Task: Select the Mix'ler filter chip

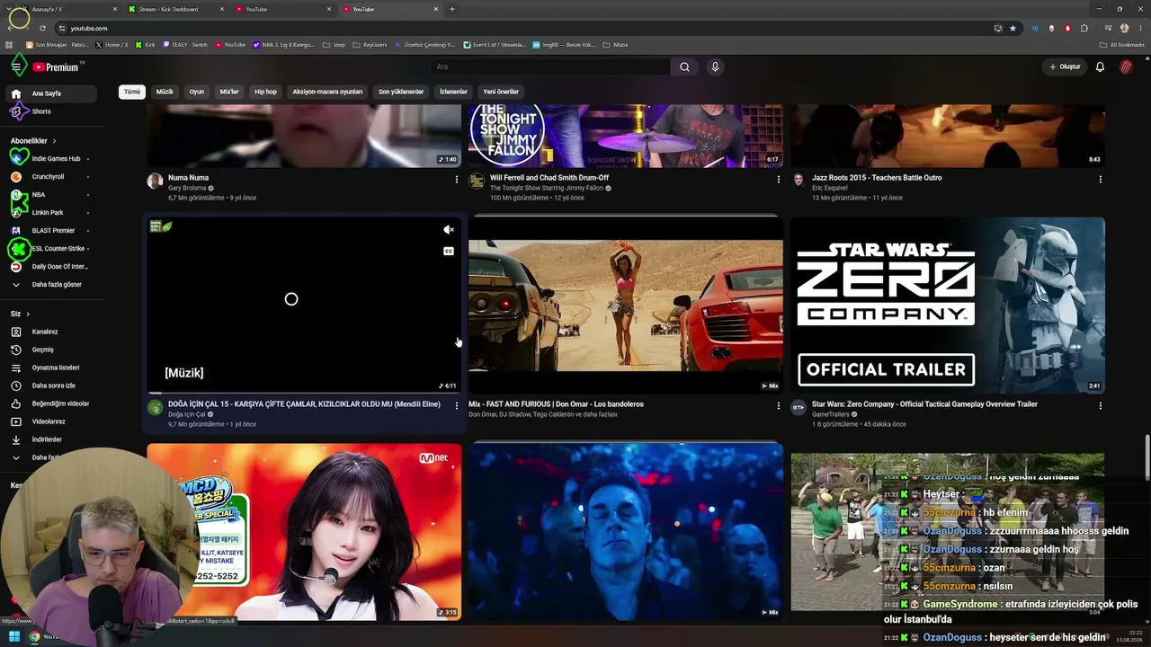Action: 229,92
